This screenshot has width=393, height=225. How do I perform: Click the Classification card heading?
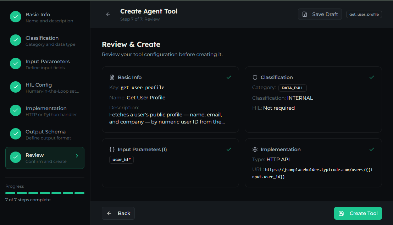coord(277,77)
